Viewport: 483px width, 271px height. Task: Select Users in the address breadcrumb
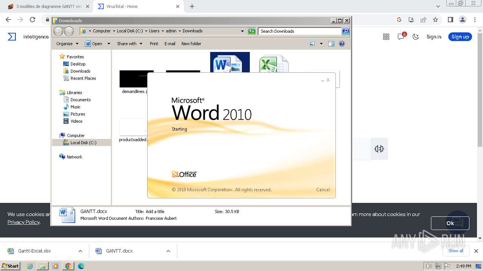click(154, 31)
